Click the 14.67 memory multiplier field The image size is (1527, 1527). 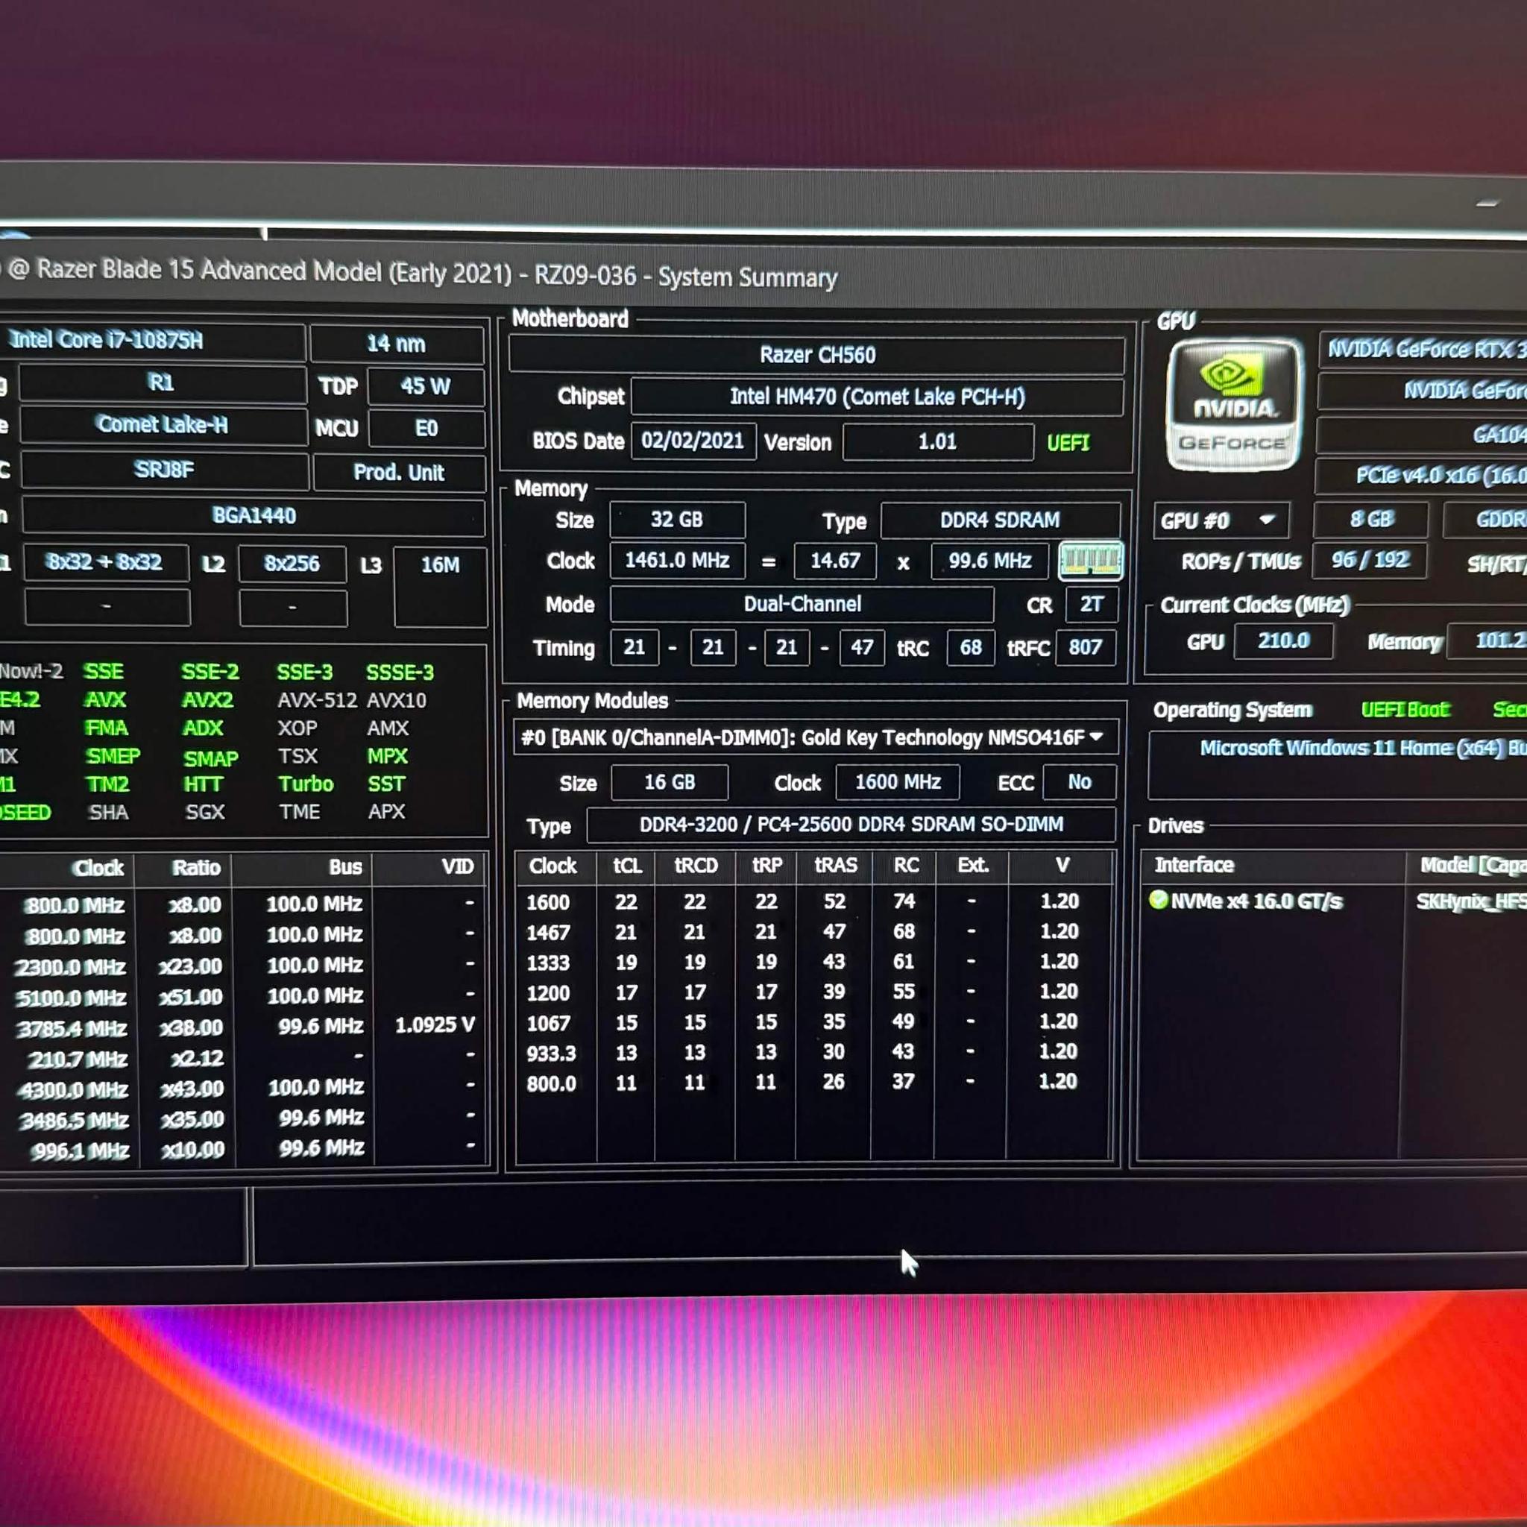(x=835, y=561)
